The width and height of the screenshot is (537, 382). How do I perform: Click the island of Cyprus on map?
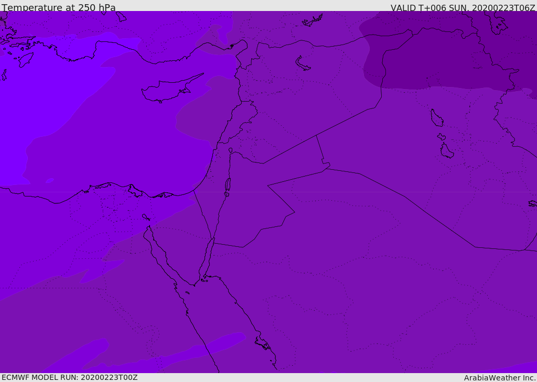point(171,89)
